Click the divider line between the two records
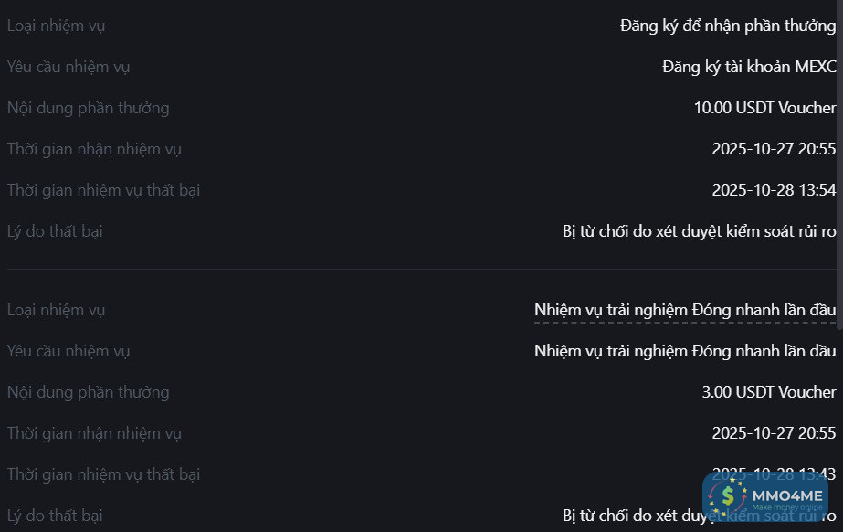The width and height of the screenshot is (843, 532). (420, 270)
